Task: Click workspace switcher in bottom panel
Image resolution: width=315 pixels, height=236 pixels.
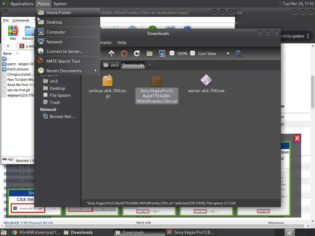Action: coord(289,232)
